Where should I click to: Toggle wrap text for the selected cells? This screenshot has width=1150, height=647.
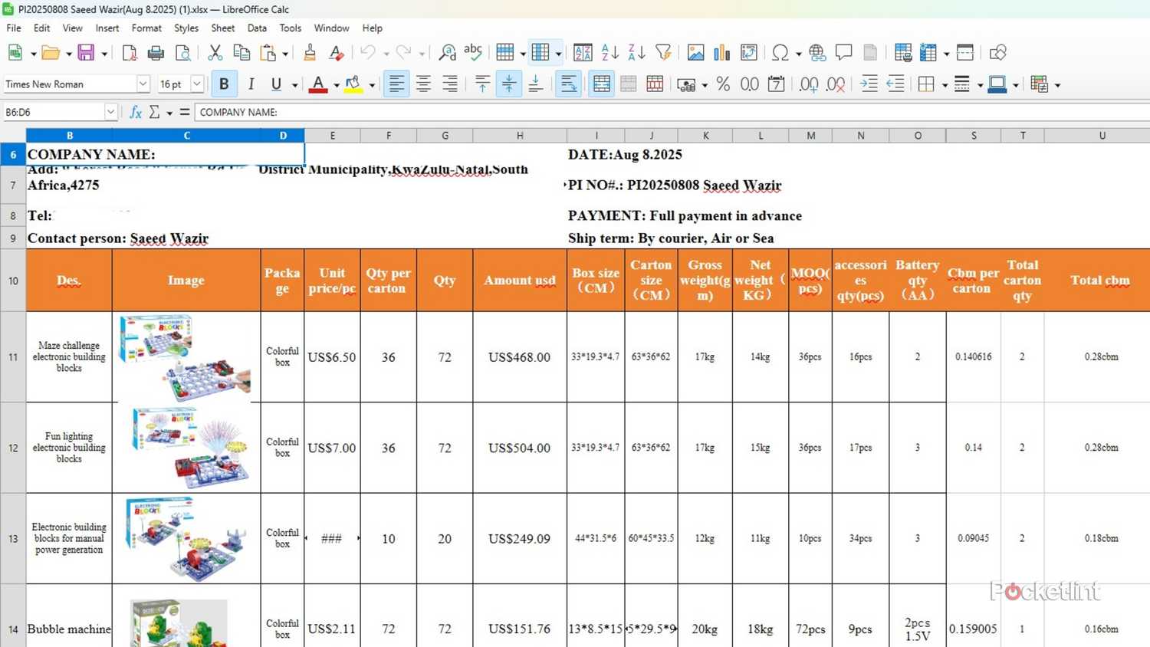(568, 84)
